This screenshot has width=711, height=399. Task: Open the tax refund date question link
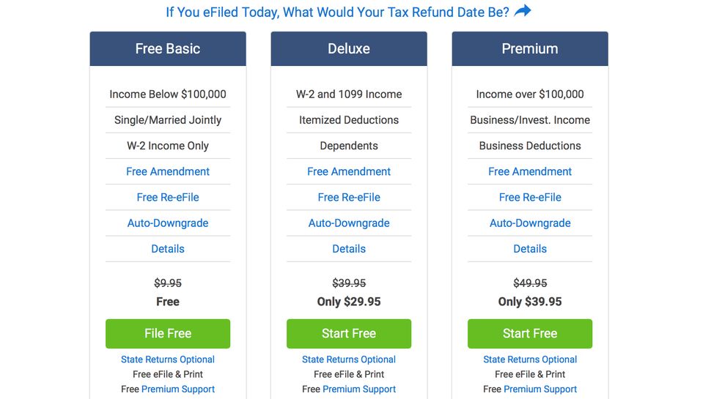[337, 12]
